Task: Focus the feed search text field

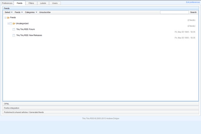Action: (x=174, y=12)
